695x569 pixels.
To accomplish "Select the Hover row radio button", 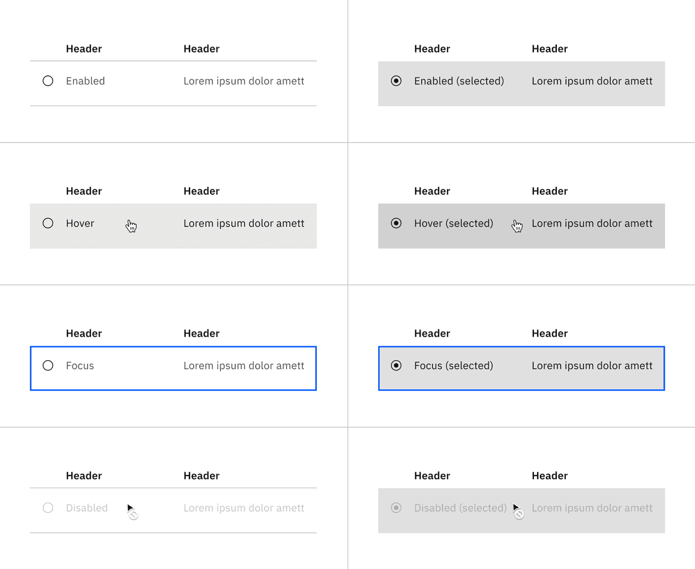I will tap(48, 223).
